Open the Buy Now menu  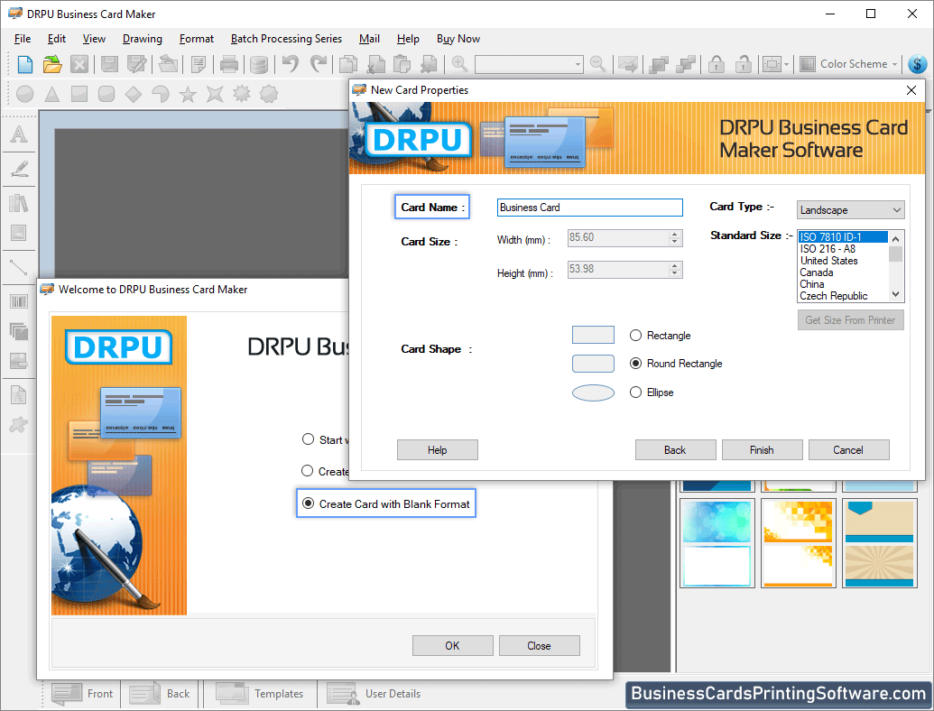point(458,39)
